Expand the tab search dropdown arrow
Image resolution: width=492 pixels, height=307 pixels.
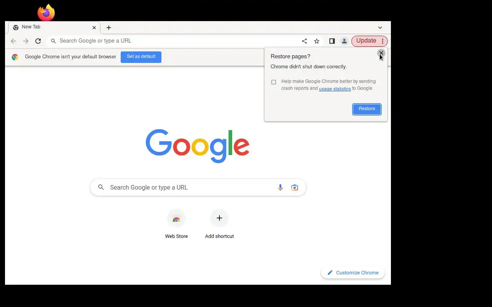[380, 28]
